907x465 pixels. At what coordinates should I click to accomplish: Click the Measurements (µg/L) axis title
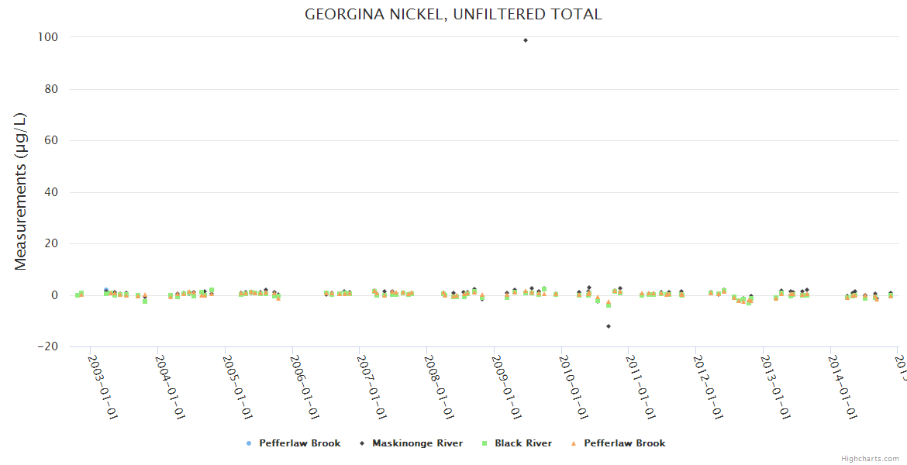click(x=21, y=191)
